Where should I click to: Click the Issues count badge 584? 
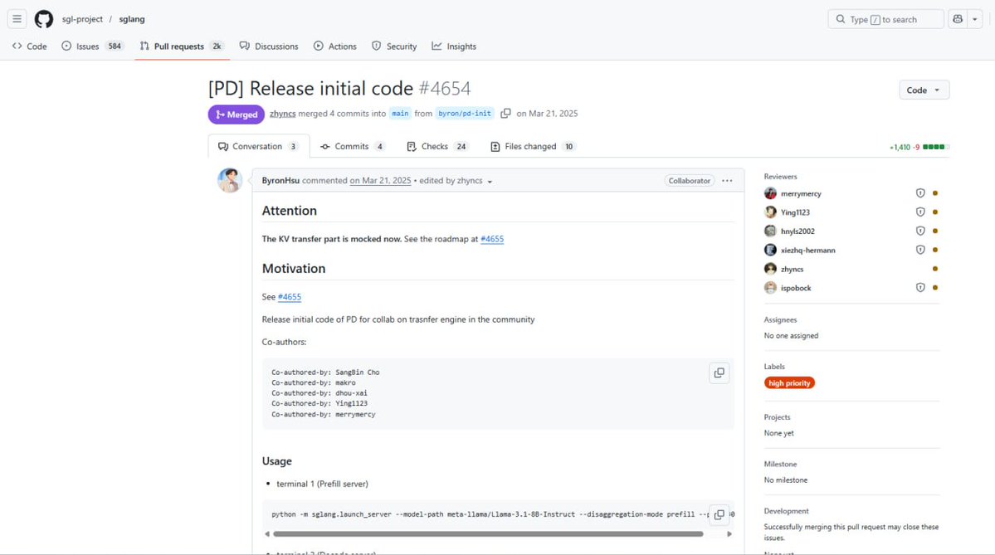click(x=115, y=46)
